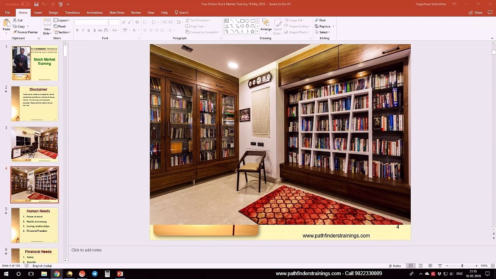Select slide 1 Stock Market Training thumbnail

pyautogui.click(x=34, y=63)
